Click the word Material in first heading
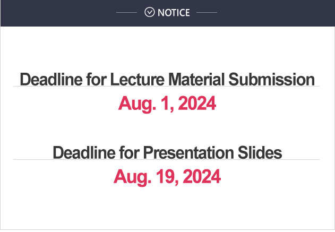This screenshot has height=232, width=335. pyautogui.click(x=196, y=79)
